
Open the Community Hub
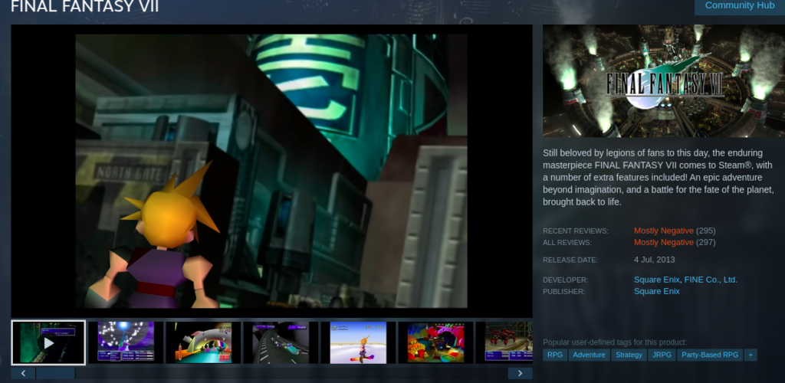click(740, 6)
